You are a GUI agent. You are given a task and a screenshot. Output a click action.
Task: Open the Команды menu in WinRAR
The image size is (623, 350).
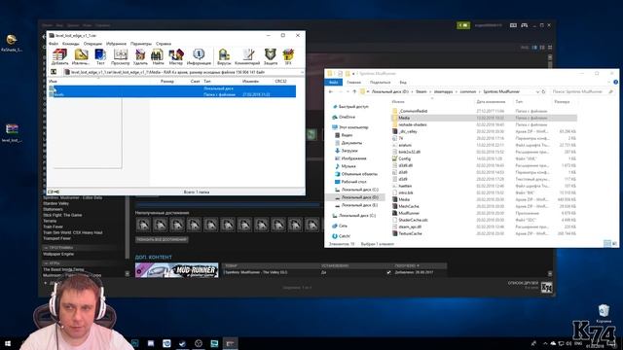click(71, 44)
